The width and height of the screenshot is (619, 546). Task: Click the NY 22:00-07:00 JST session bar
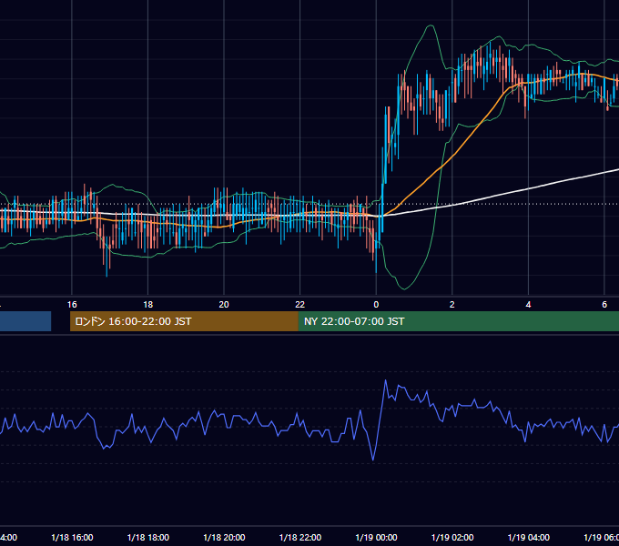click(x=458, y=321)
